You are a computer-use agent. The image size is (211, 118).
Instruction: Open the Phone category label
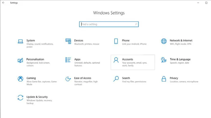126,40
